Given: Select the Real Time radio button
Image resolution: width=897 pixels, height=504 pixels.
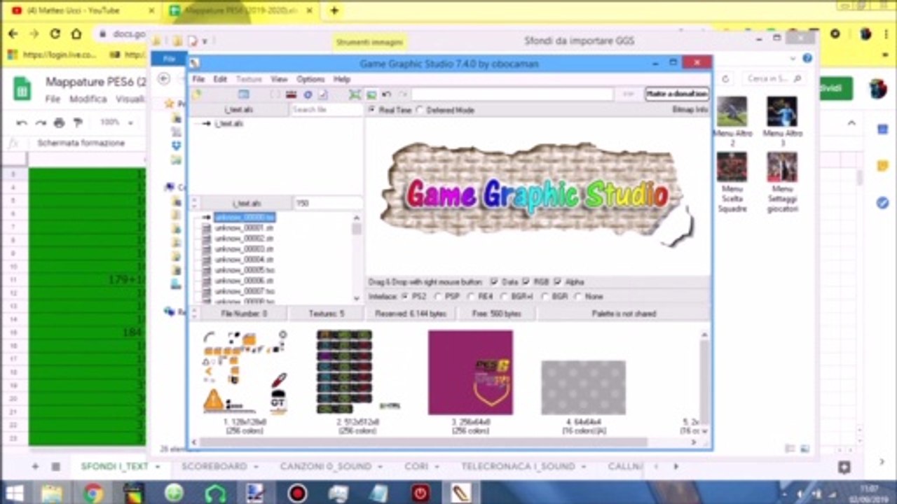Looking at the screenshot, I should point(372,110).
